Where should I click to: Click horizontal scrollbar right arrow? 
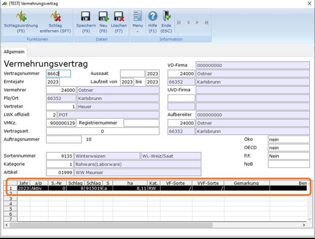304,225
